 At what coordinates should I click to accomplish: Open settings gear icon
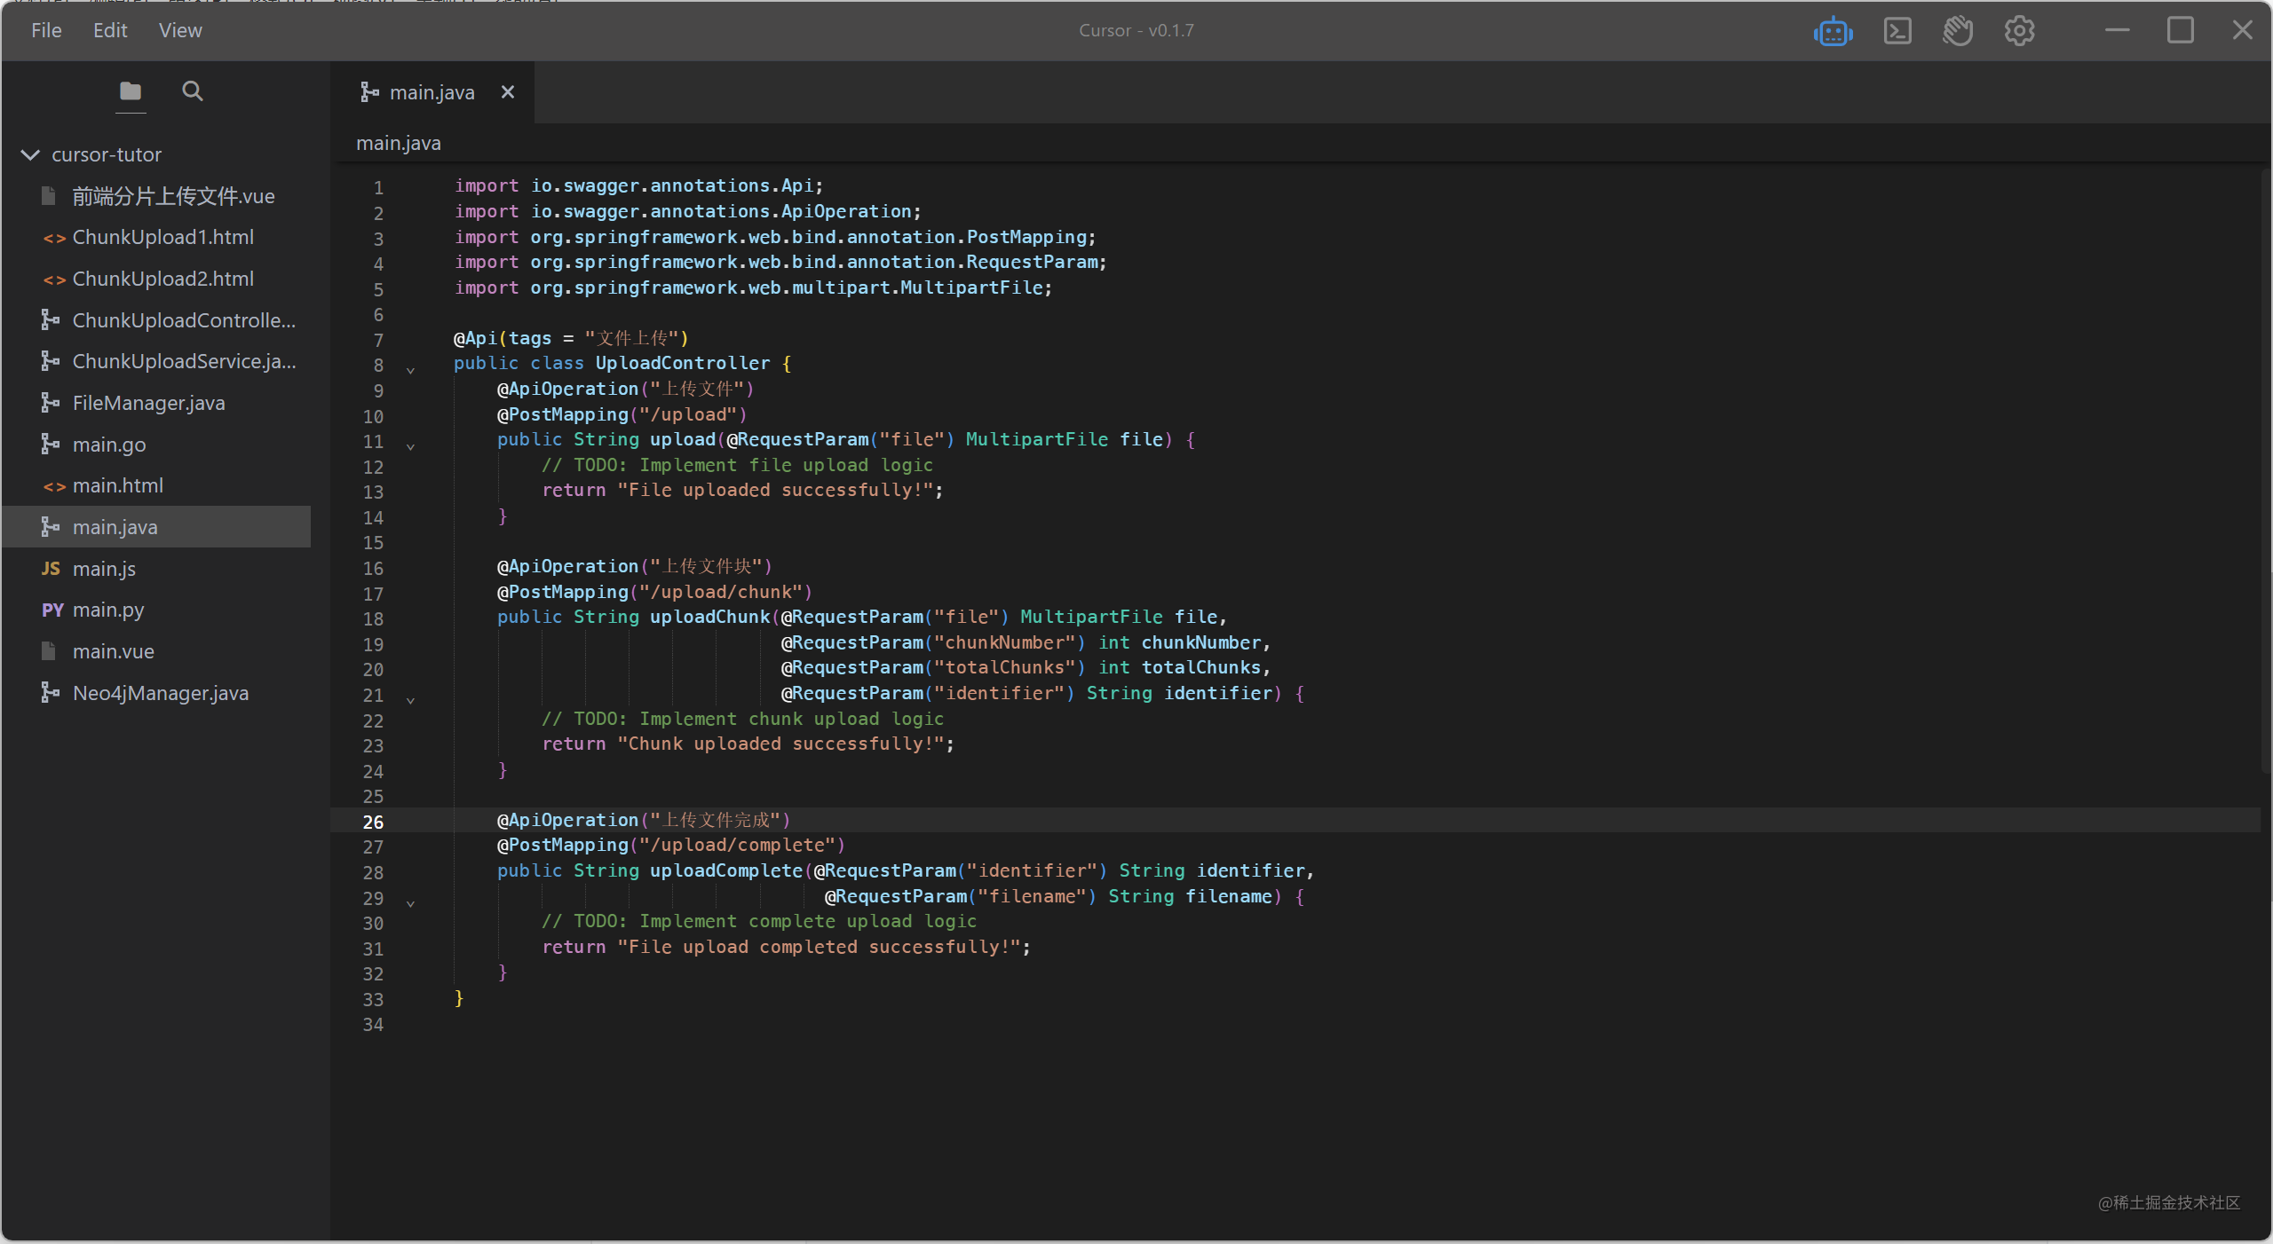(2019, 32)
